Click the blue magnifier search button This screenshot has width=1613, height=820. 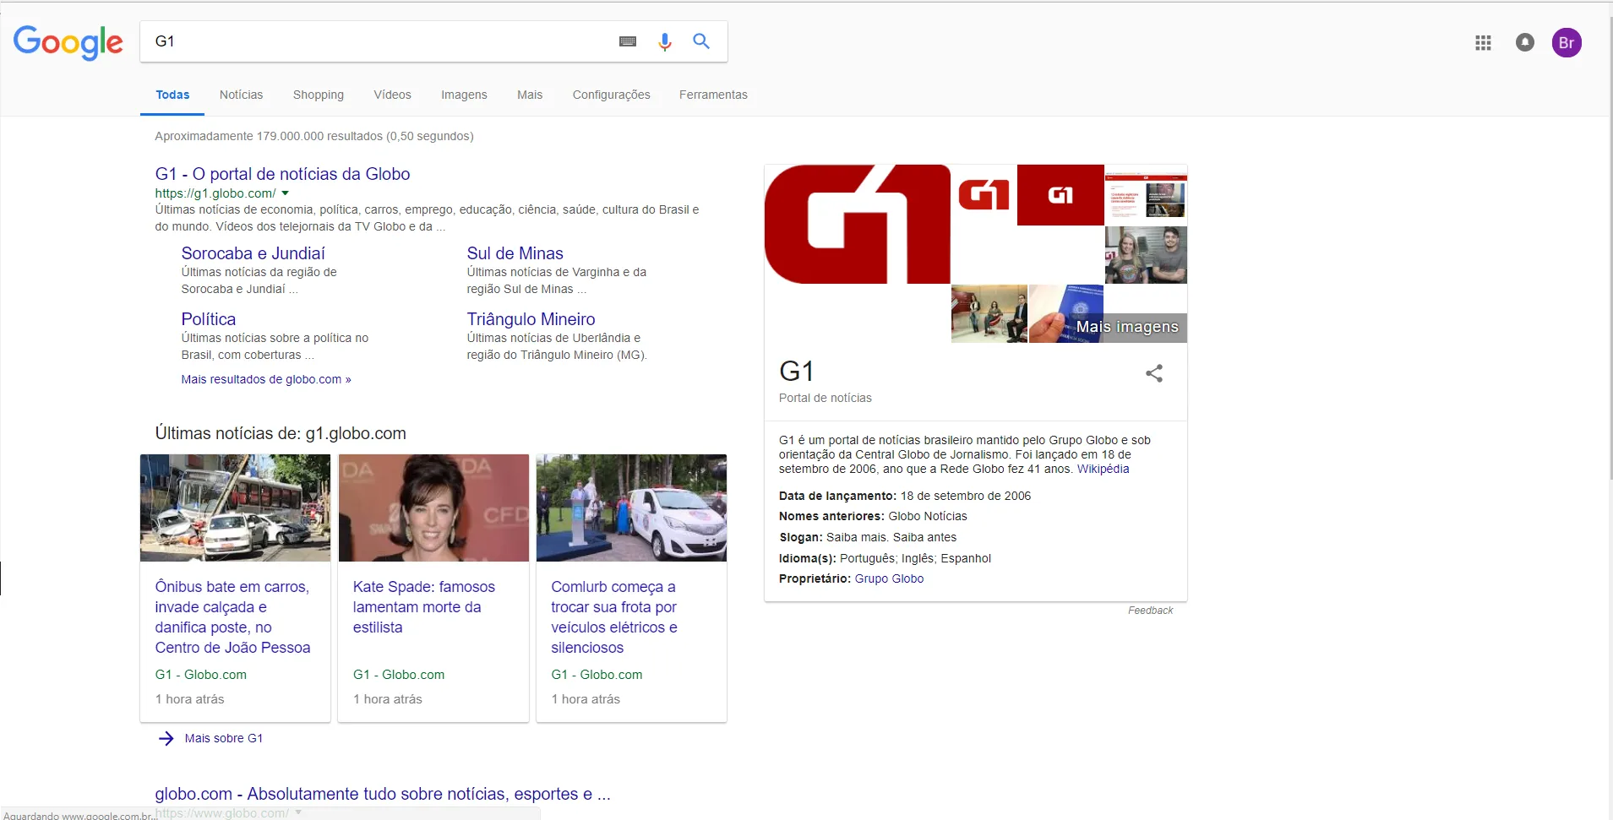point(701,41)
